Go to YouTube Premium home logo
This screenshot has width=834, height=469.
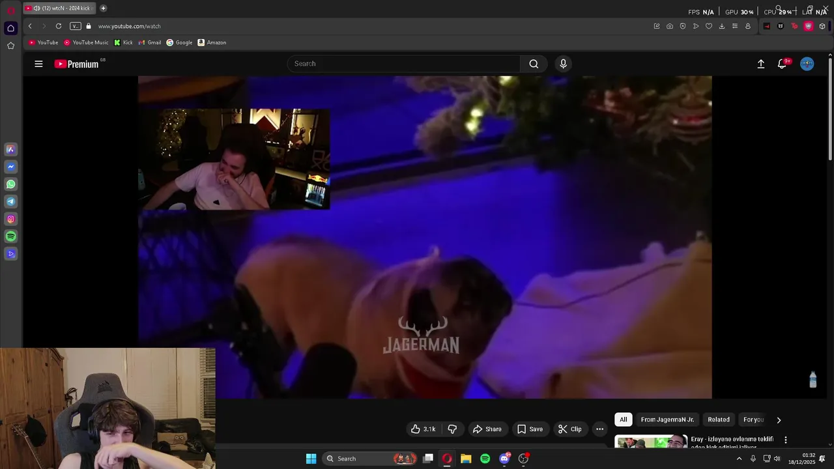[x=77, y=64]
